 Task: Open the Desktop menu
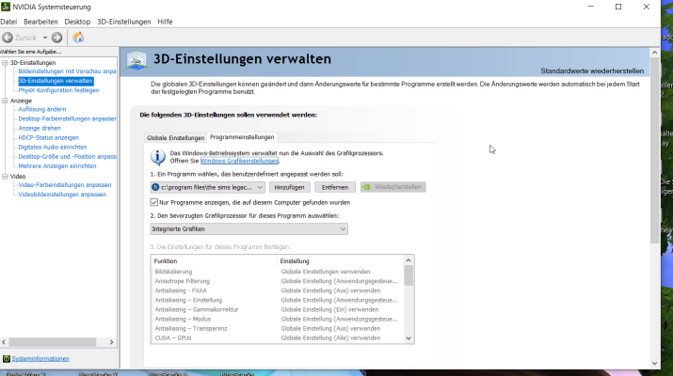[77, 22]
